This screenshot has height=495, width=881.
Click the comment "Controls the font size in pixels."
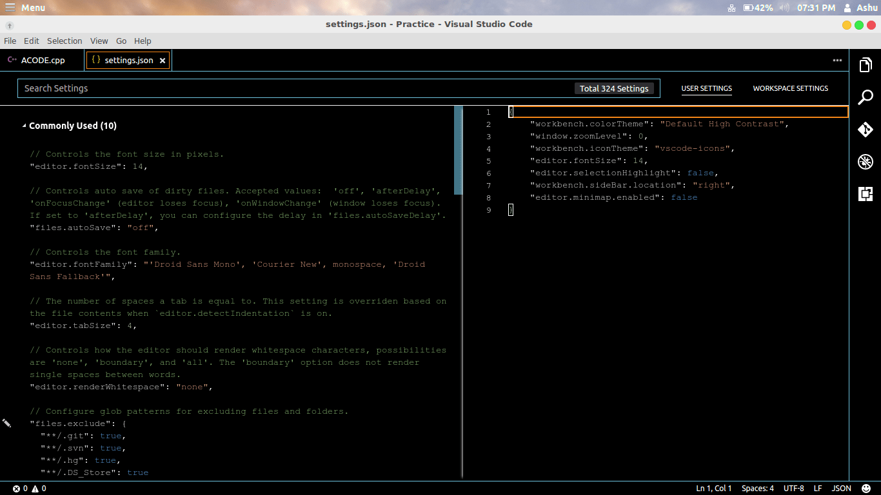click(127, 154)
